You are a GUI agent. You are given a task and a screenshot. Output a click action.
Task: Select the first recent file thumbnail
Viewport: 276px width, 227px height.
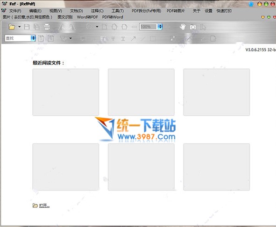coord(66,92)
